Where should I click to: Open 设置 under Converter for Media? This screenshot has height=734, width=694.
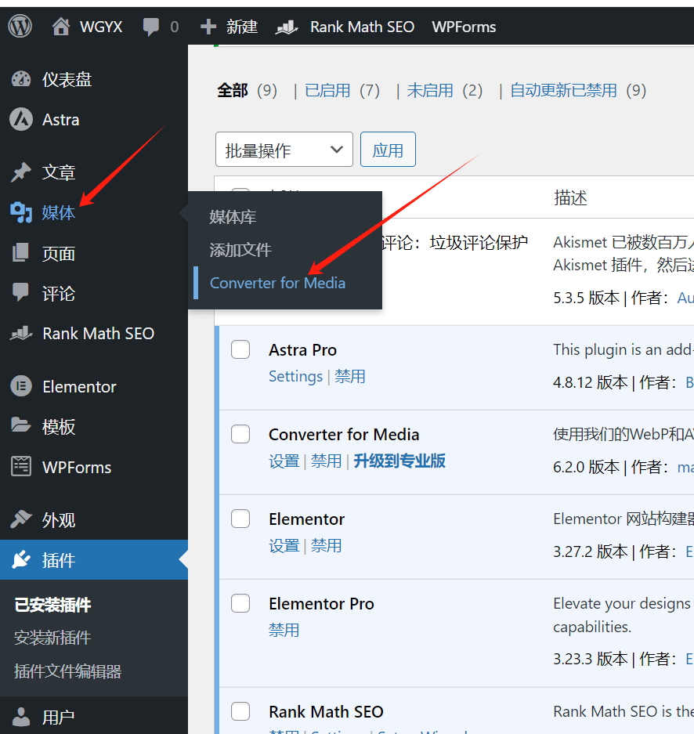(x=284, y=461)
